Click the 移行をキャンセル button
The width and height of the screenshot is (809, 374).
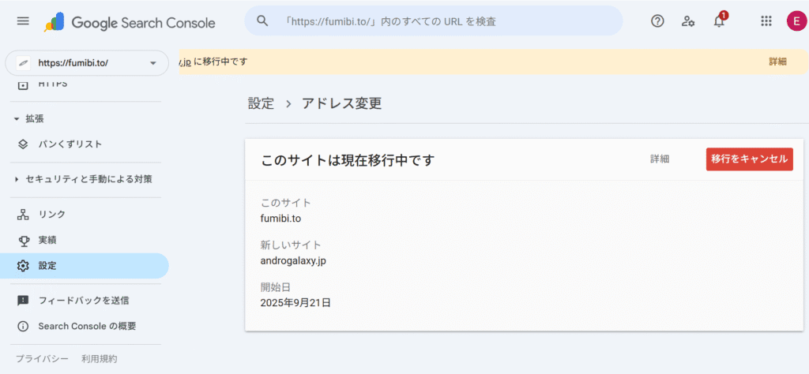click(x=749, y=159)
